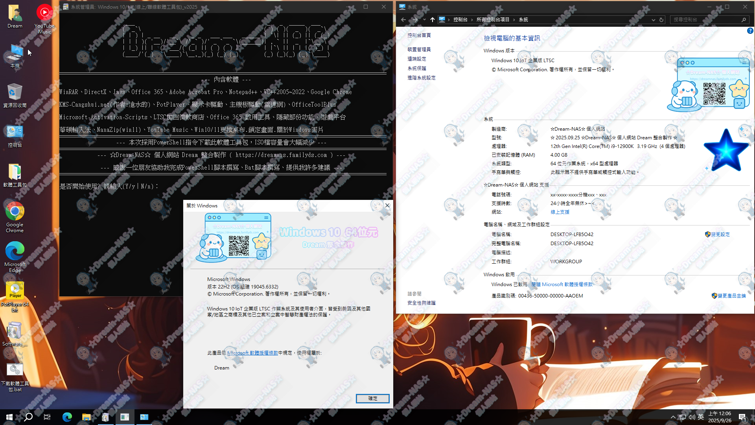Launch the PotPlayer 64 bit shortcut
The image size is (755, 425).
coord(15,292)
